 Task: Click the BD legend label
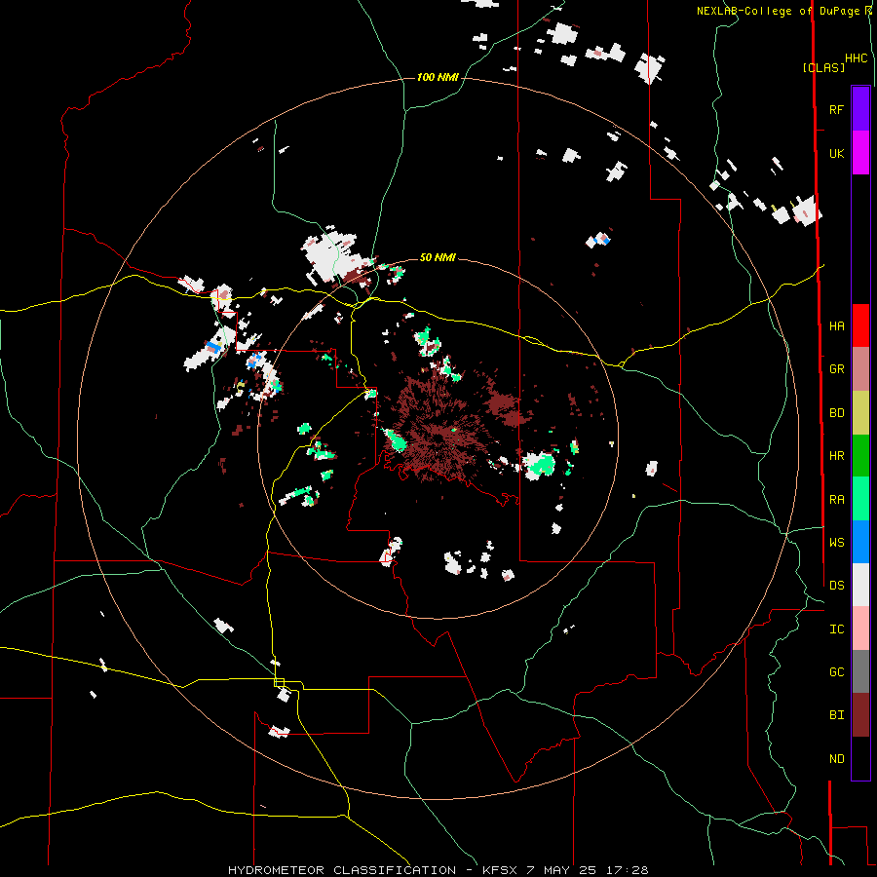click(x=836, y=413)
